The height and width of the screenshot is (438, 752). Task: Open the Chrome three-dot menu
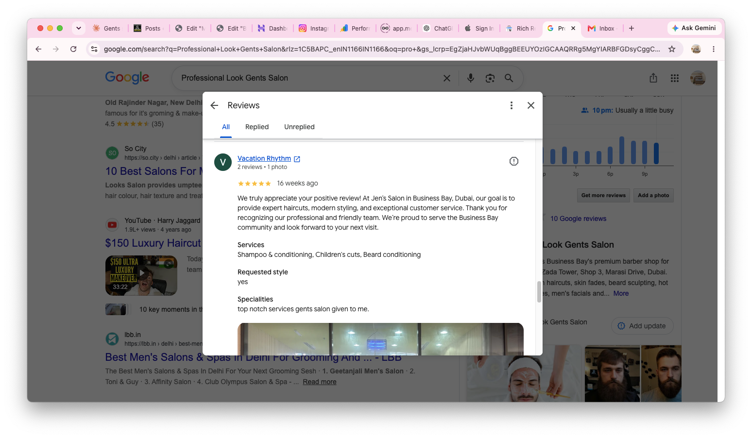pyautogui.click(x=714, y=49)
